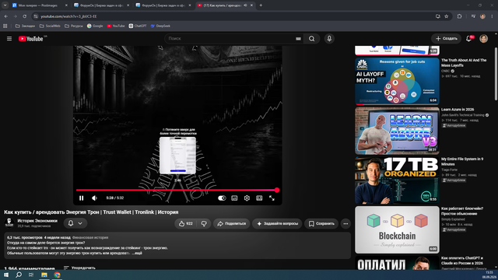
Task: Open Windows taskbar search
Action: click(19, 275)
